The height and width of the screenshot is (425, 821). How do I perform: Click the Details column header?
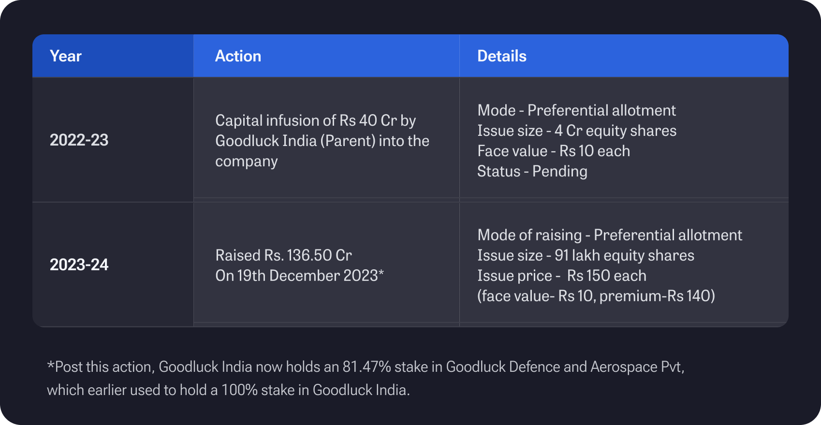(501, 56)
